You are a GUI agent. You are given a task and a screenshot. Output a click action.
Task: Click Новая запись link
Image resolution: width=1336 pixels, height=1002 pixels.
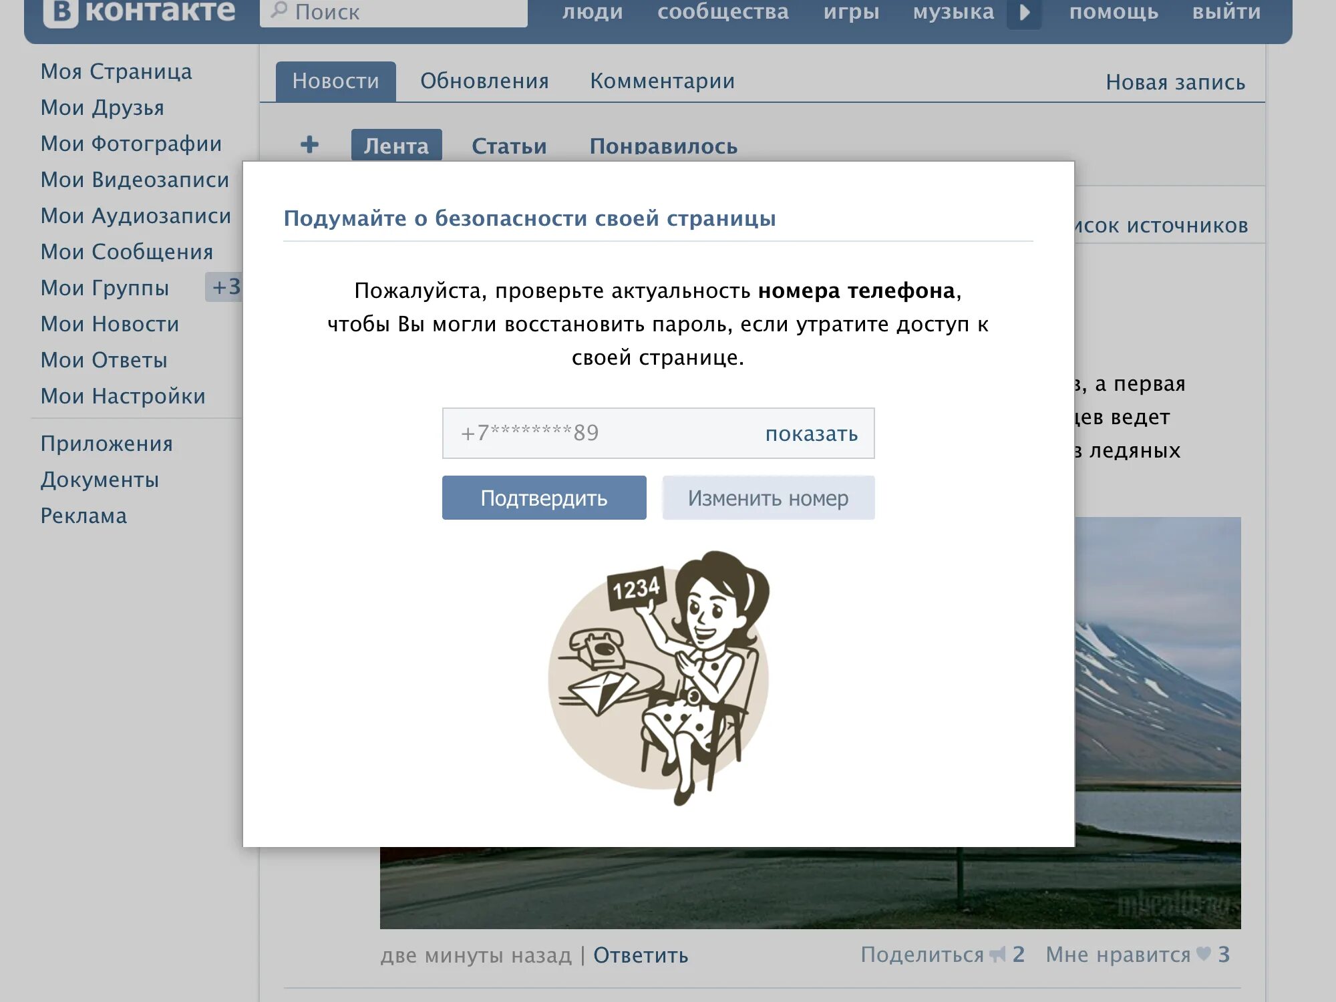click(1175, 83)
